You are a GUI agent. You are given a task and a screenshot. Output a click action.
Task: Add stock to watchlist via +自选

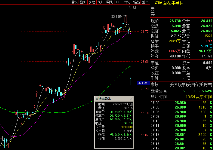pyautogui.click(x=136, y=2)
